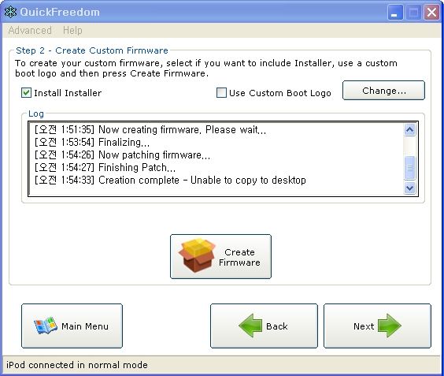
Task: Click the Change... button
Action: 383,91
